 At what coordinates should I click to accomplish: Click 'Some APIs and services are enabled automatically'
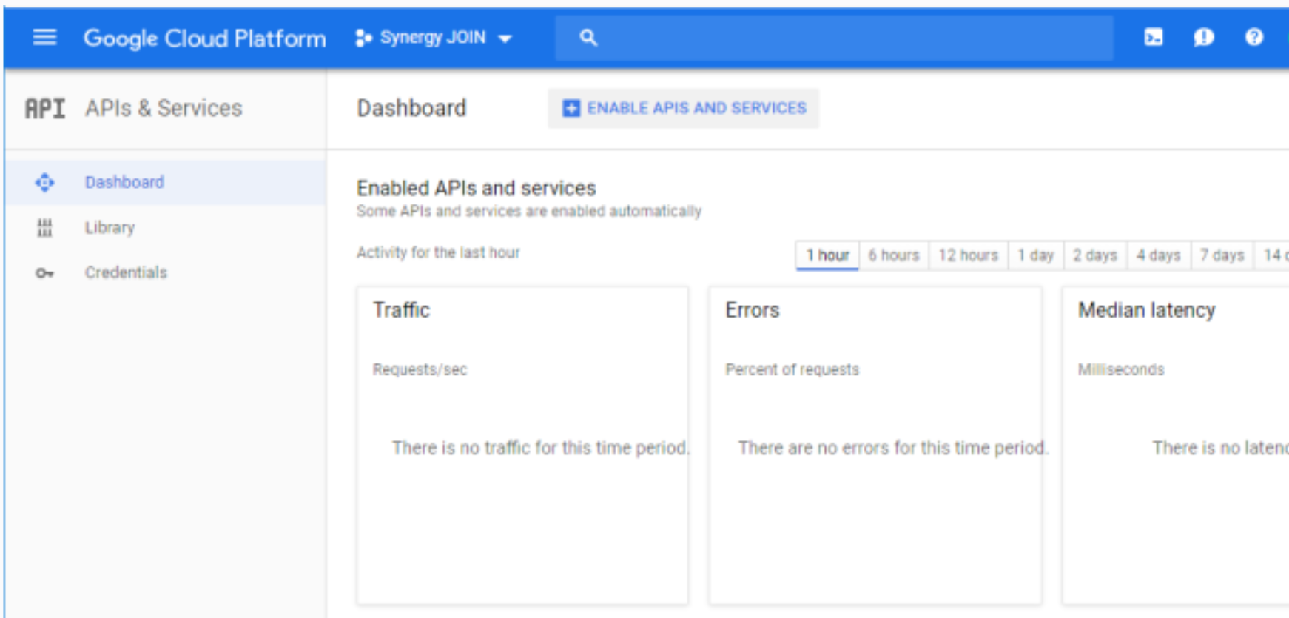529,211
